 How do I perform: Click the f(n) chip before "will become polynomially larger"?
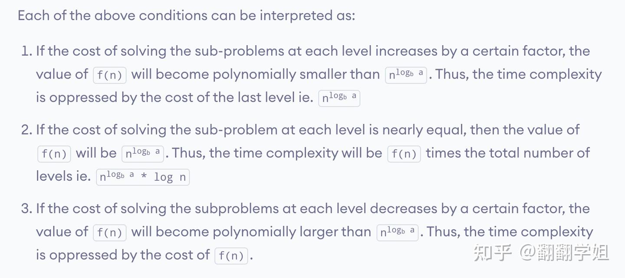pos(110,232)
